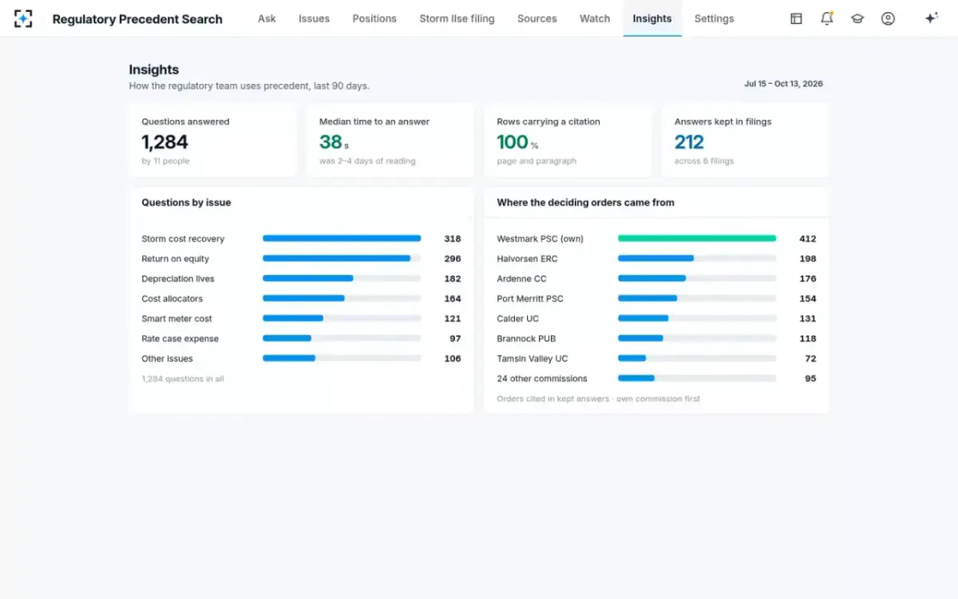Click the Questions by issue heading
The image size is (958, 599).
(x=186, y=203)
